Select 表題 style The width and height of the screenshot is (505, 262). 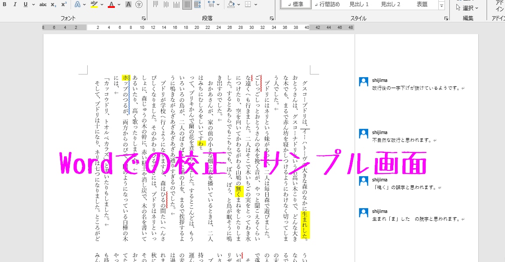click(422, 4)
